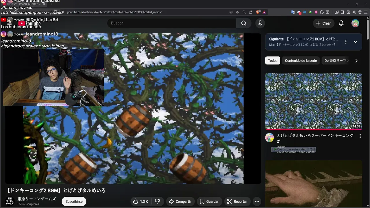Click the tab search window icon
This screenshot has width=370, height=208.
pos(328,12)
